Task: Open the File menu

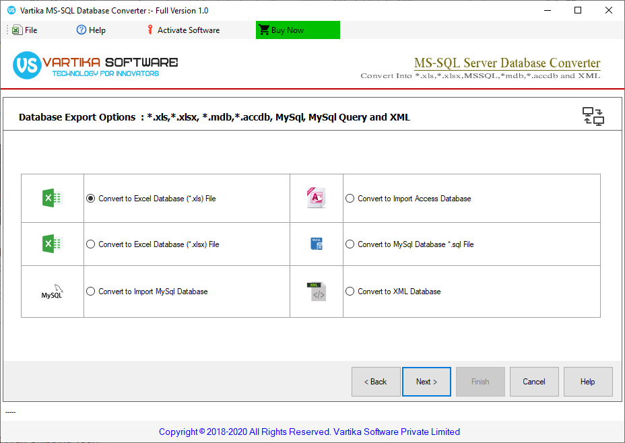Action: point(25,30)
